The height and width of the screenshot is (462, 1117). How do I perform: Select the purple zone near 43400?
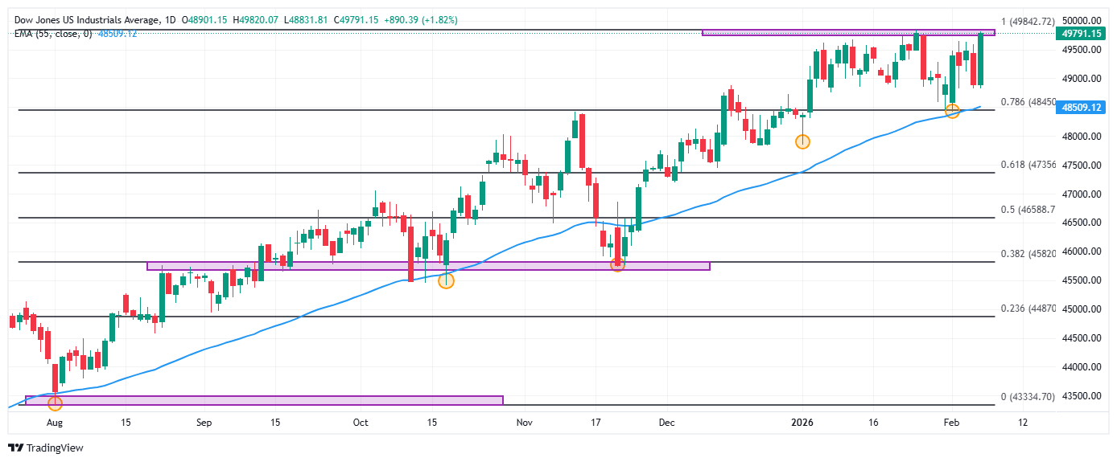(x=264, y=400)
